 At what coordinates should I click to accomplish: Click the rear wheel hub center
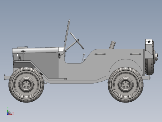(126, 84)
